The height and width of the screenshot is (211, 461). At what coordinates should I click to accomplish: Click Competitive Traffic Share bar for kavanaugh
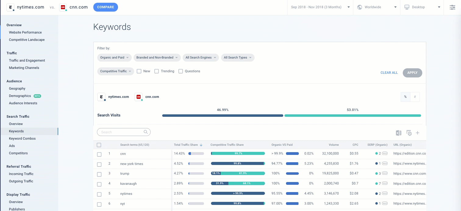click(x=238, y=184)
